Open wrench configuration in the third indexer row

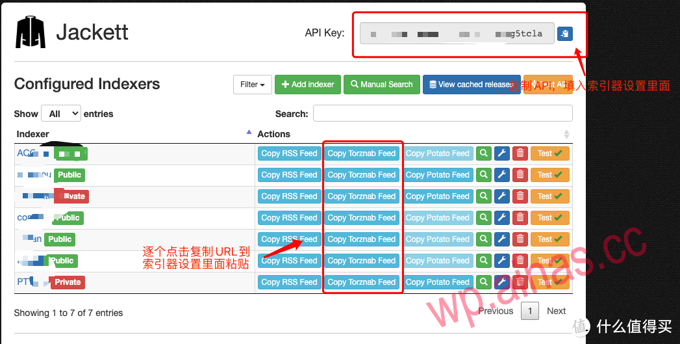tap(502, 196)
